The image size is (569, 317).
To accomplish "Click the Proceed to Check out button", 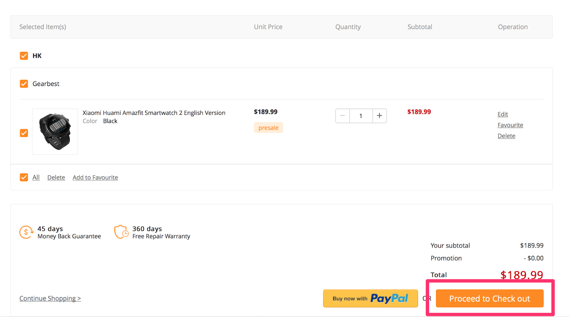I will [490, 299].
